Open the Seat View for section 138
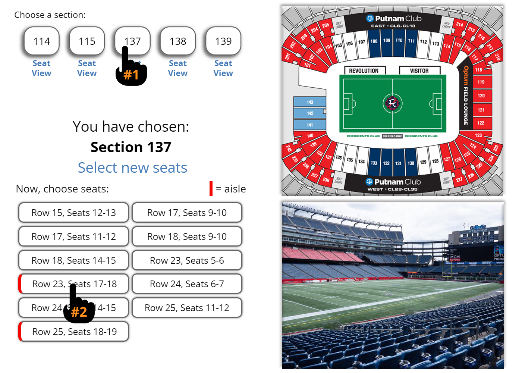522x373 pixels. [x=177, y=68]
